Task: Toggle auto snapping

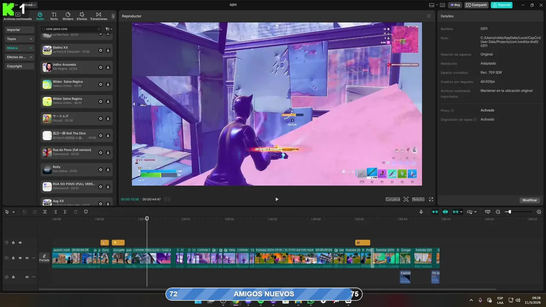Action: click(445, 211)
